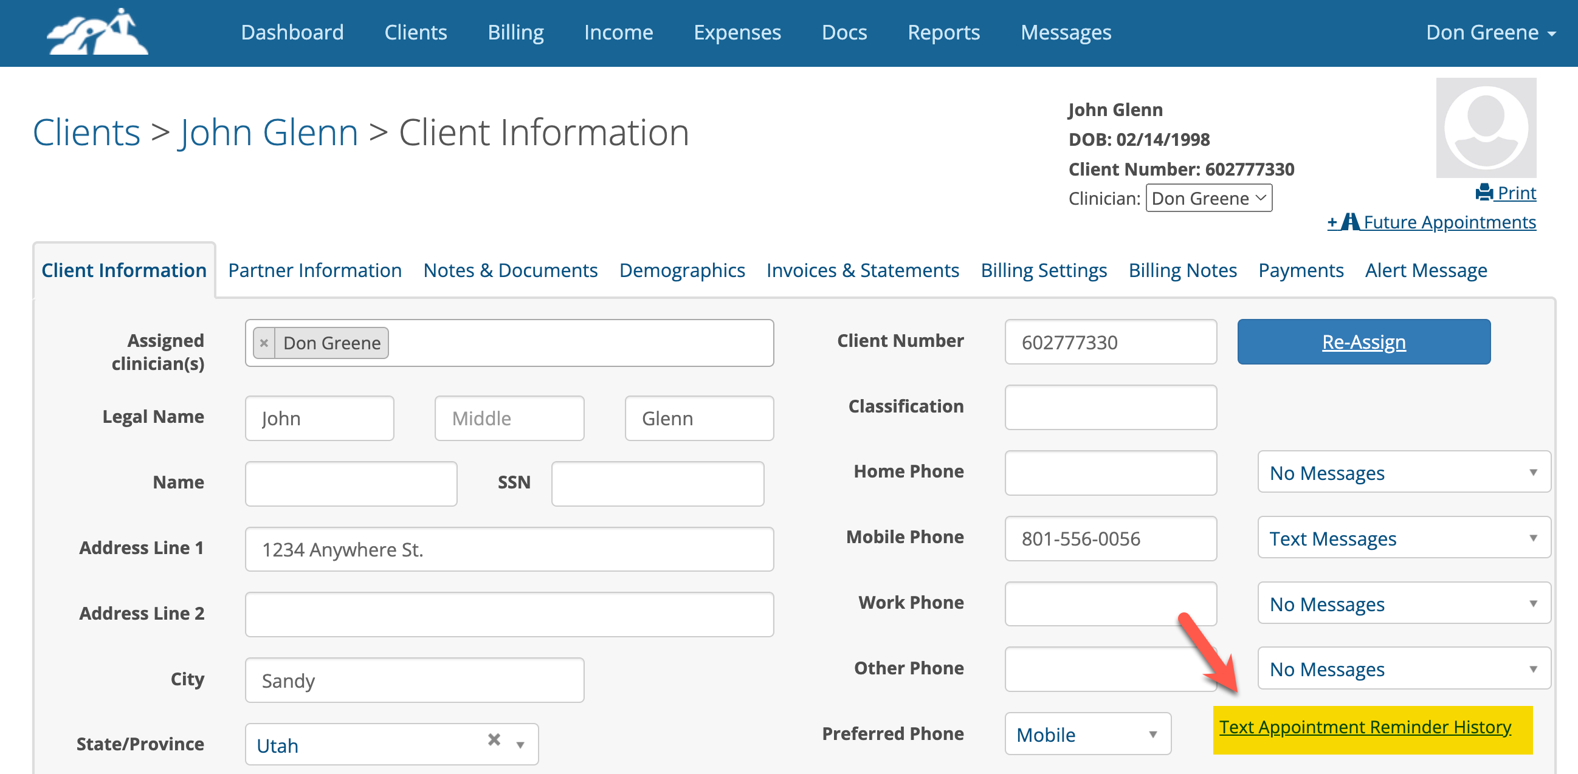This screenshot has width=1578, height=774.
Task: Click the last name field containing Glenn
Action: coord(699,418)
